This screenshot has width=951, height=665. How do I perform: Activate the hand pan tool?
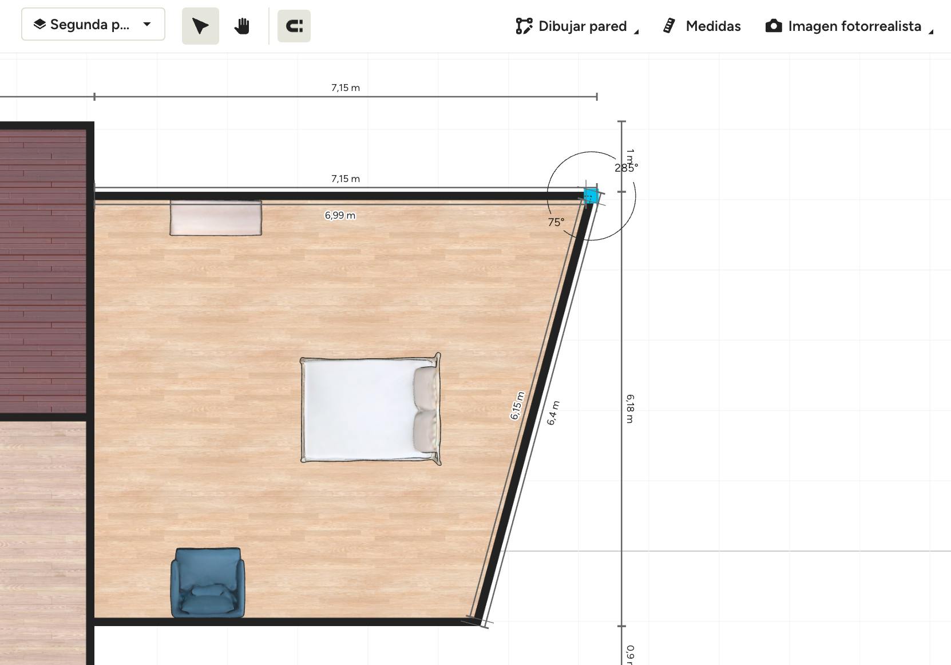(x=242, y=26)
